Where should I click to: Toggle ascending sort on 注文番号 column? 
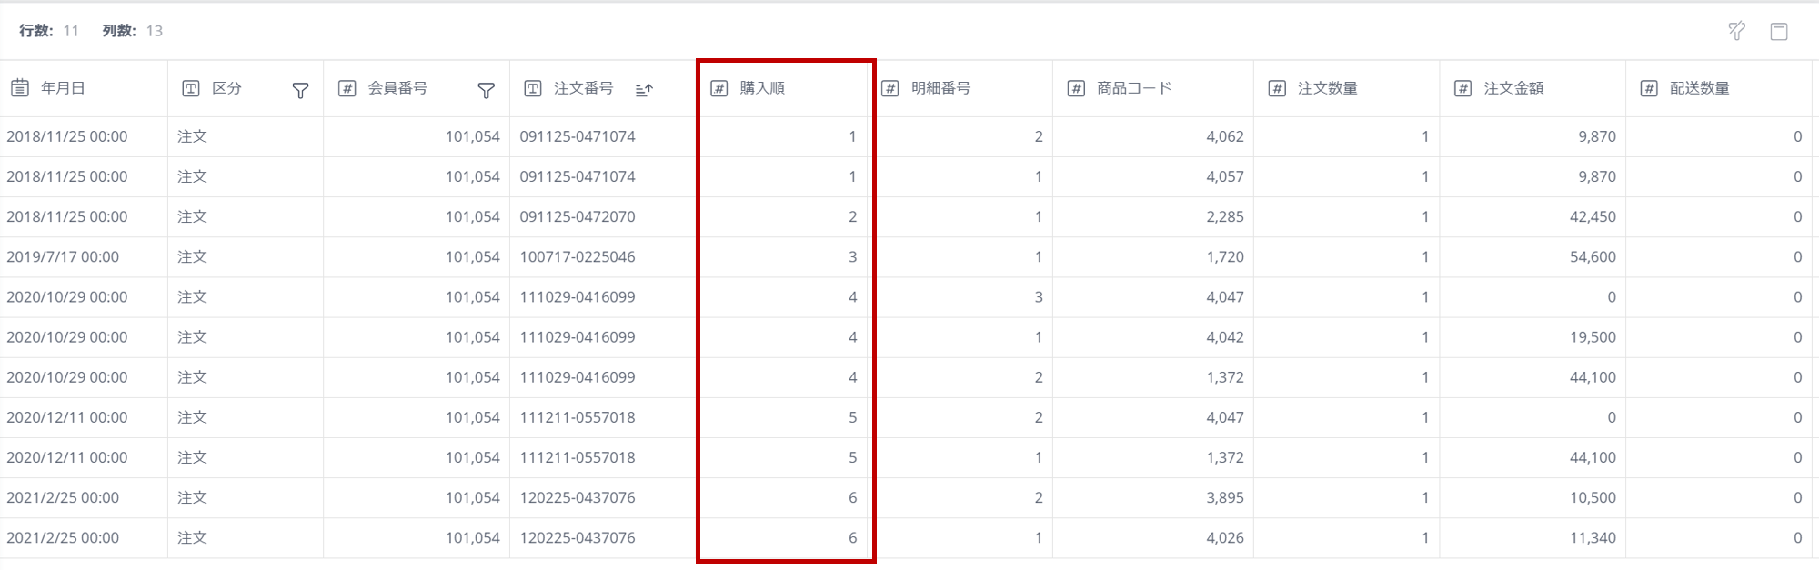tap(644, 89)
